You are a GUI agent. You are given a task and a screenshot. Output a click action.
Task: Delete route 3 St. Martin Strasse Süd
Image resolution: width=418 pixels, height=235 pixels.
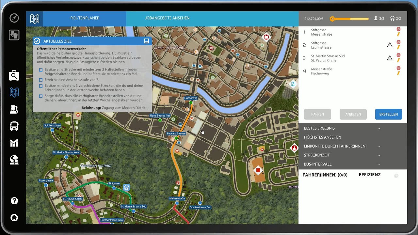(398, 55)
